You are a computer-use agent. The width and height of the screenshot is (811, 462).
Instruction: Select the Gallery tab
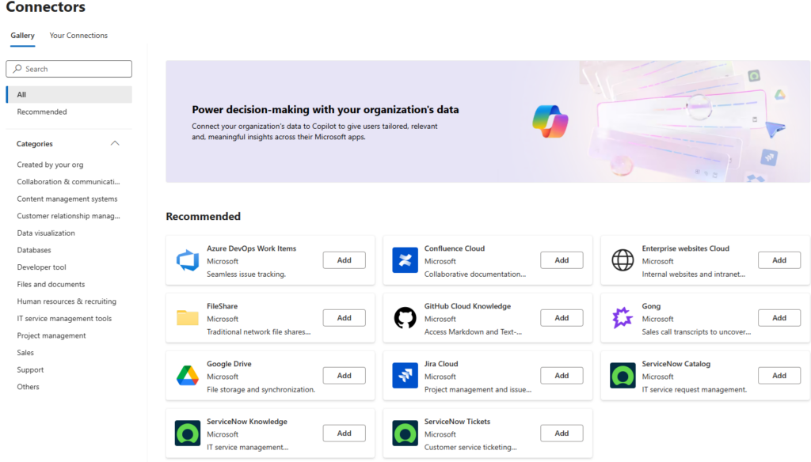pos(23,35)
